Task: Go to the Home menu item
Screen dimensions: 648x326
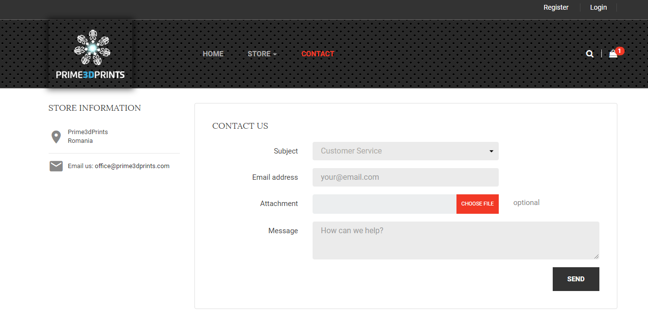Action: coord(213,54)
